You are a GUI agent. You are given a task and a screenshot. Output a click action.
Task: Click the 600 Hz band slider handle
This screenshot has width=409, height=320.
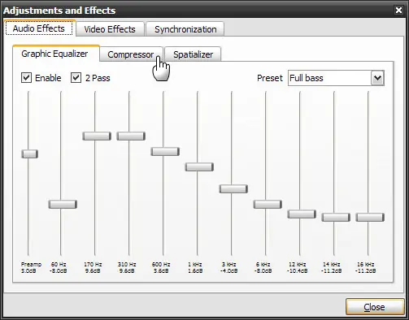165,151
